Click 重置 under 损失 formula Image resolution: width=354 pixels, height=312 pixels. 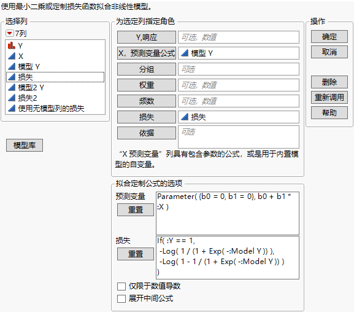(x=136, y=254)
